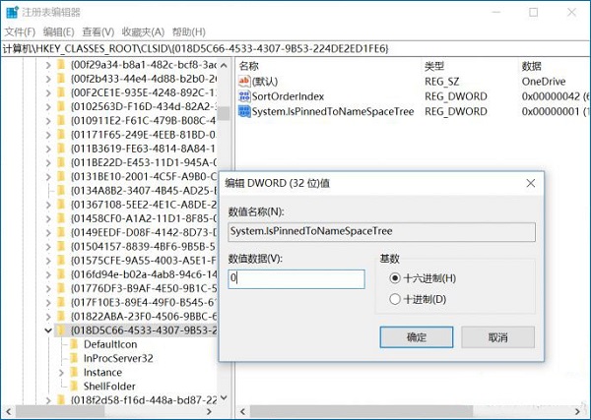Click the 数值数据(V) value input field
Screen dimensions: 591x420
[296, 279]
